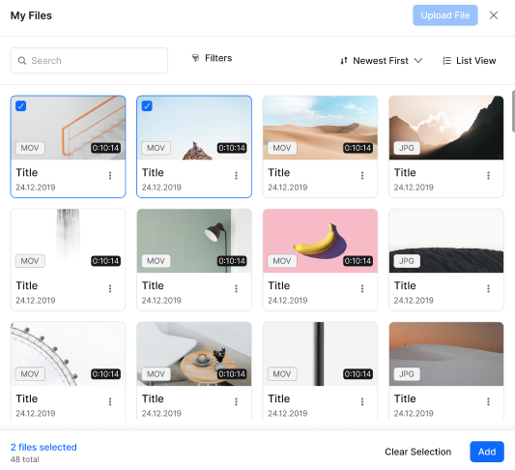Click the magnifier icon in Search field

[22, 61]
